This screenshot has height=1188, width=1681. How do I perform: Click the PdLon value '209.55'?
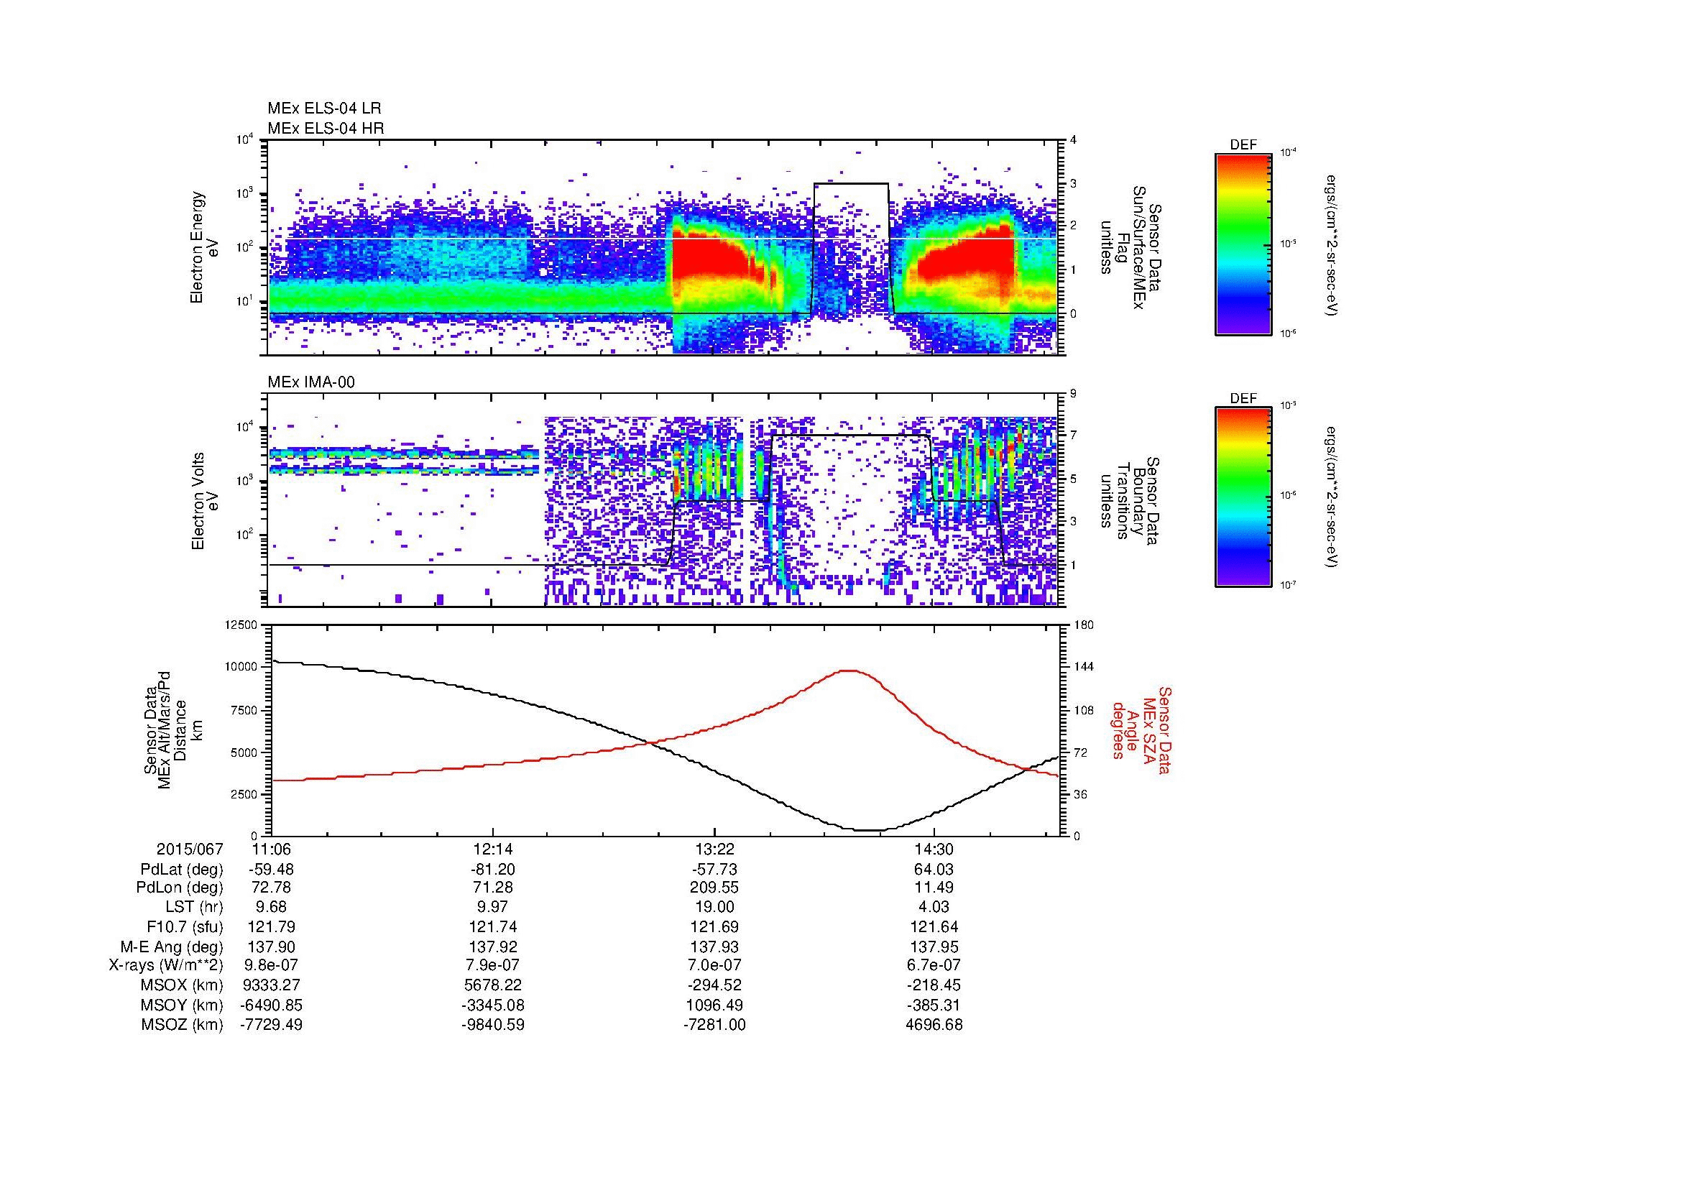(714, 888)
